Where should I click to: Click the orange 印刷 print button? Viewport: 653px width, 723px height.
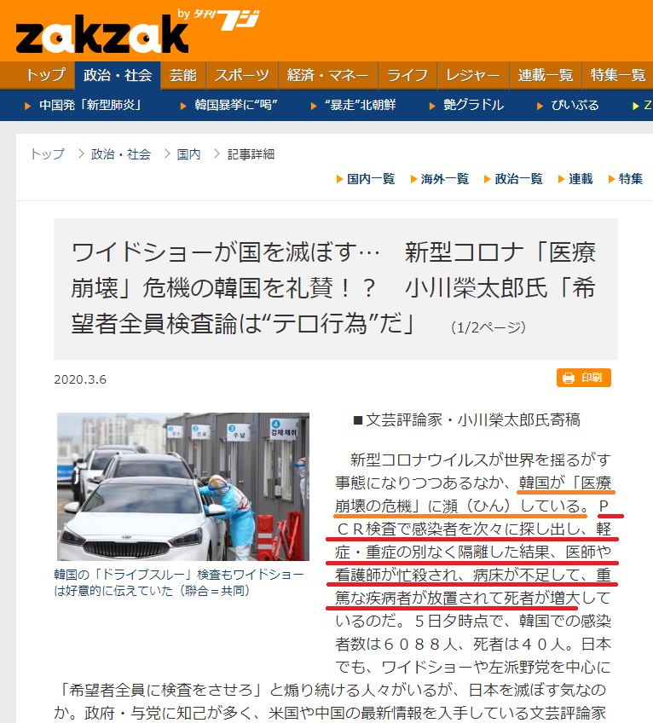tap(583, 378)
